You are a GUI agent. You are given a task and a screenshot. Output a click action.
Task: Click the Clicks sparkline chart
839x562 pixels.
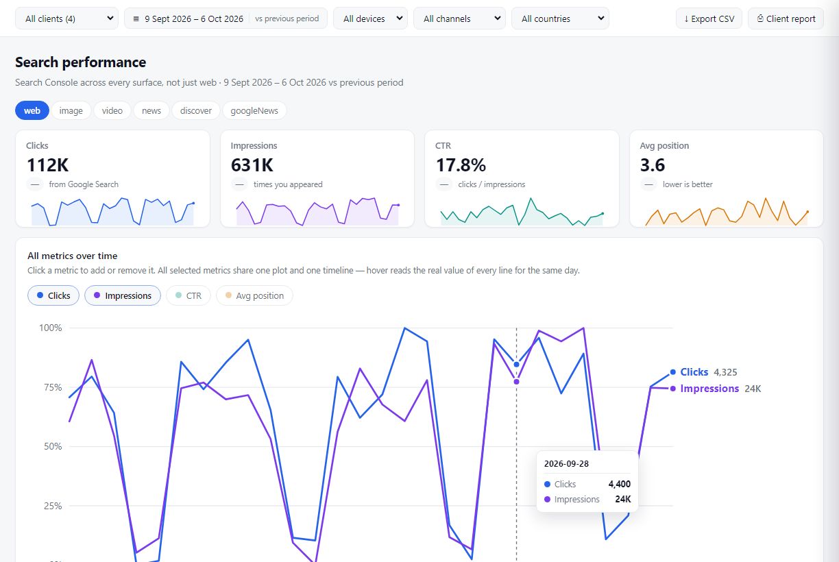(x=112, y=212)
